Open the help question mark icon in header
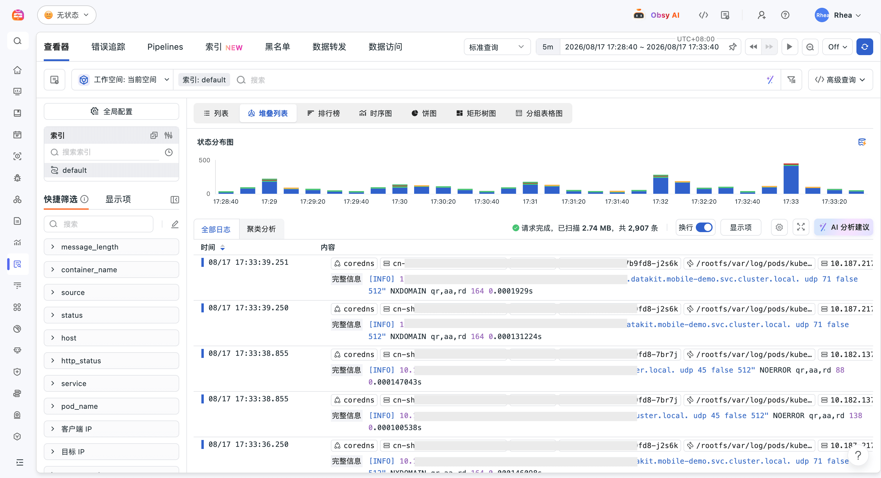The image size is (881, 478). point(785,15)
